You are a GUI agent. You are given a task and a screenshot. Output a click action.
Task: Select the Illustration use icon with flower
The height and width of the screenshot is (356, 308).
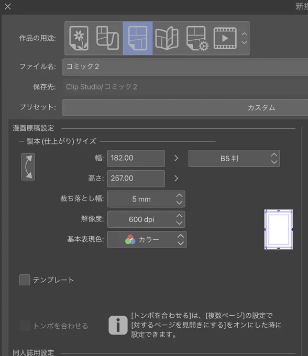click(x=79, y=38)
